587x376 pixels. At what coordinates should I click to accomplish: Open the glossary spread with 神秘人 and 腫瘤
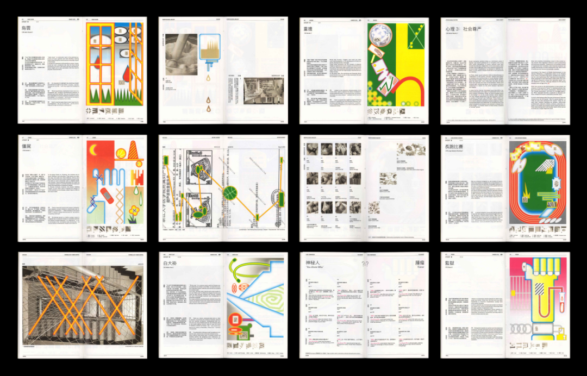click(364, 305)
